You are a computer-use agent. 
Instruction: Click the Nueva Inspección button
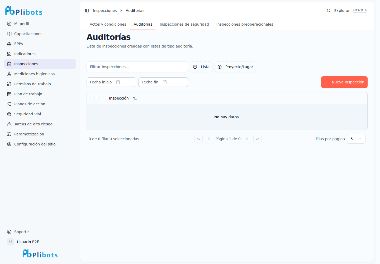click(x=344, y=82)
